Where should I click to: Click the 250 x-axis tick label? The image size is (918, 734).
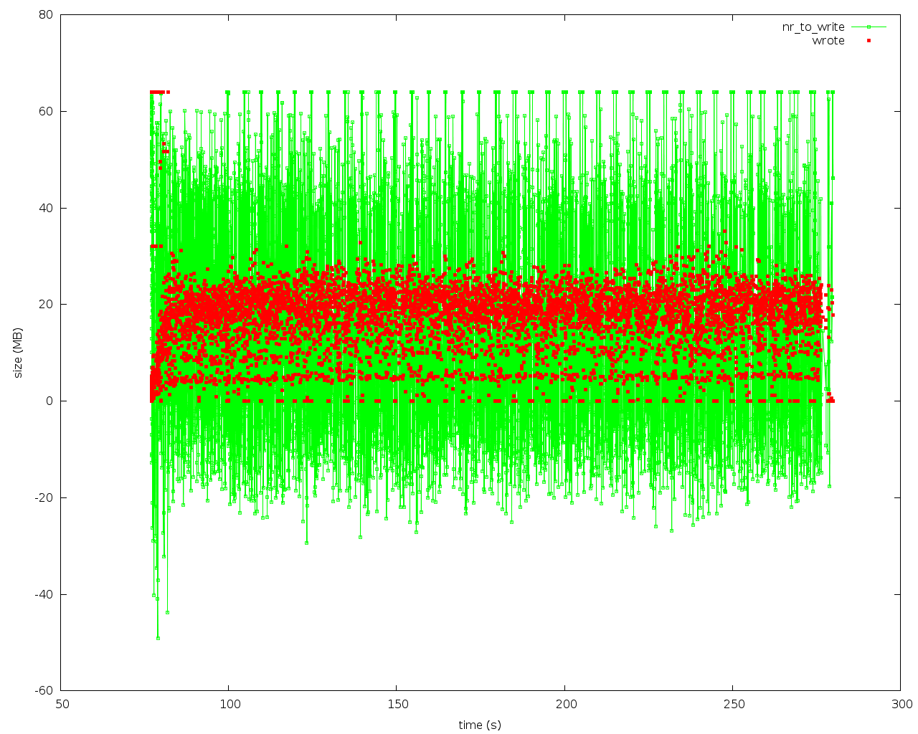733,705
